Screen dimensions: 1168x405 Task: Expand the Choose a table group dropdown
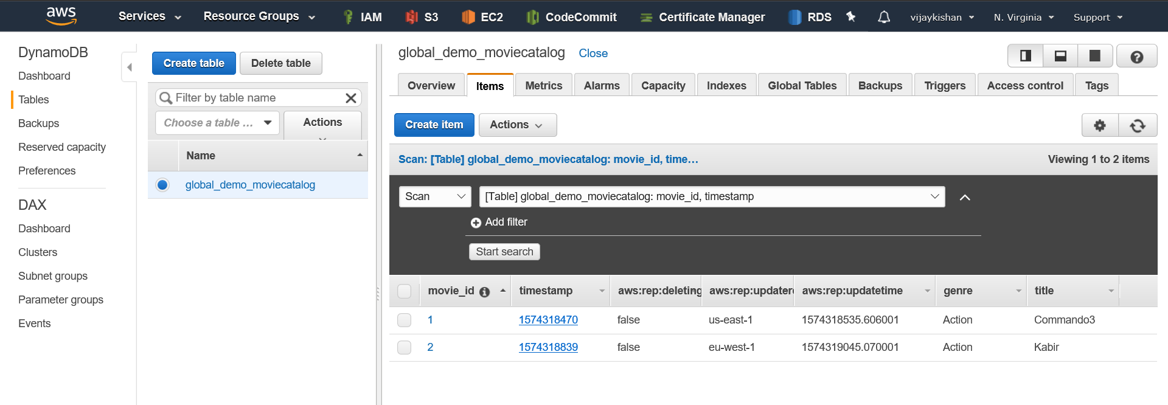pyautogui.click(x=217, y=123)
